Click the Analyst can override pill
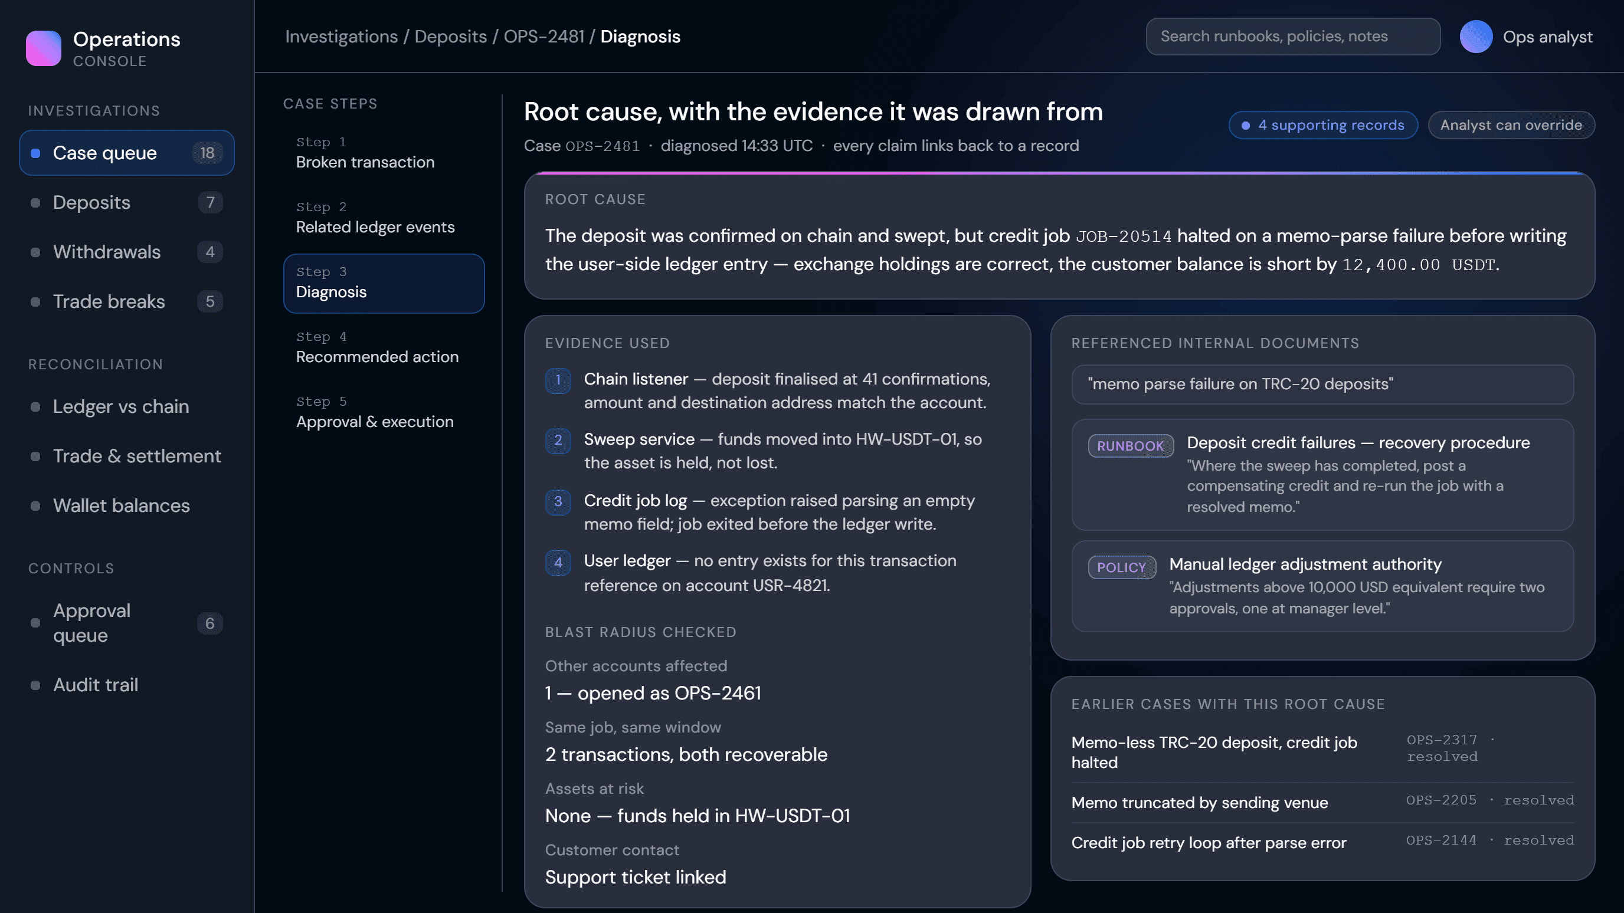 (1511, 125)
